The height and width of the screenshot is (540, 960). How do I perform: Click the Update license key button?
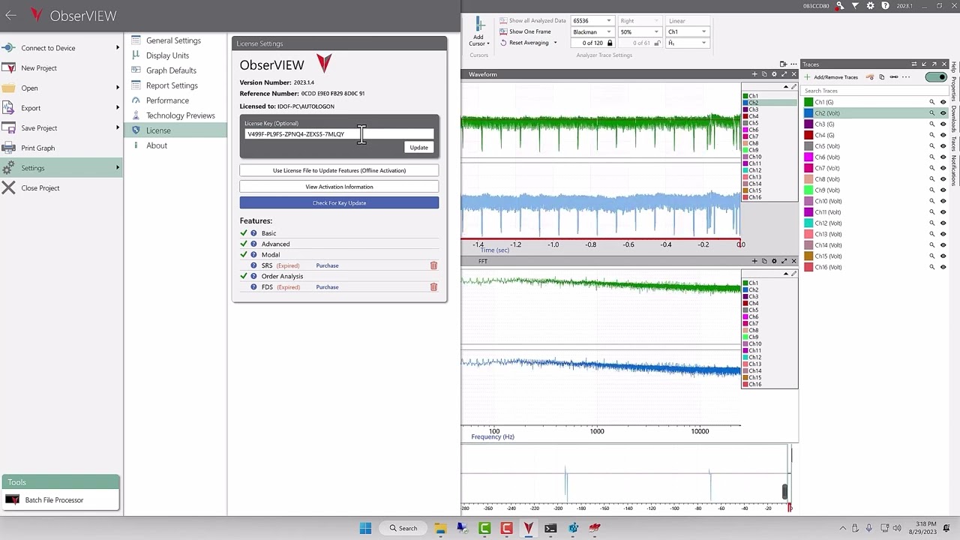418,148
